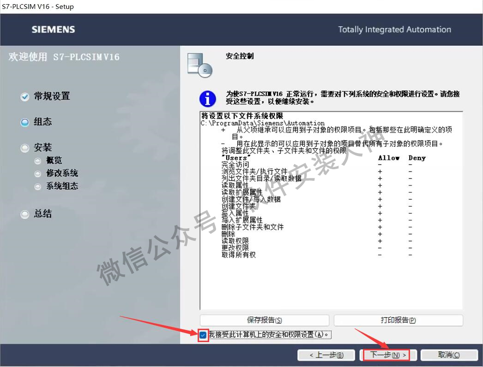Print the report via 打印报告(P)
483x367 pixels.
click(x=398, y=320)
